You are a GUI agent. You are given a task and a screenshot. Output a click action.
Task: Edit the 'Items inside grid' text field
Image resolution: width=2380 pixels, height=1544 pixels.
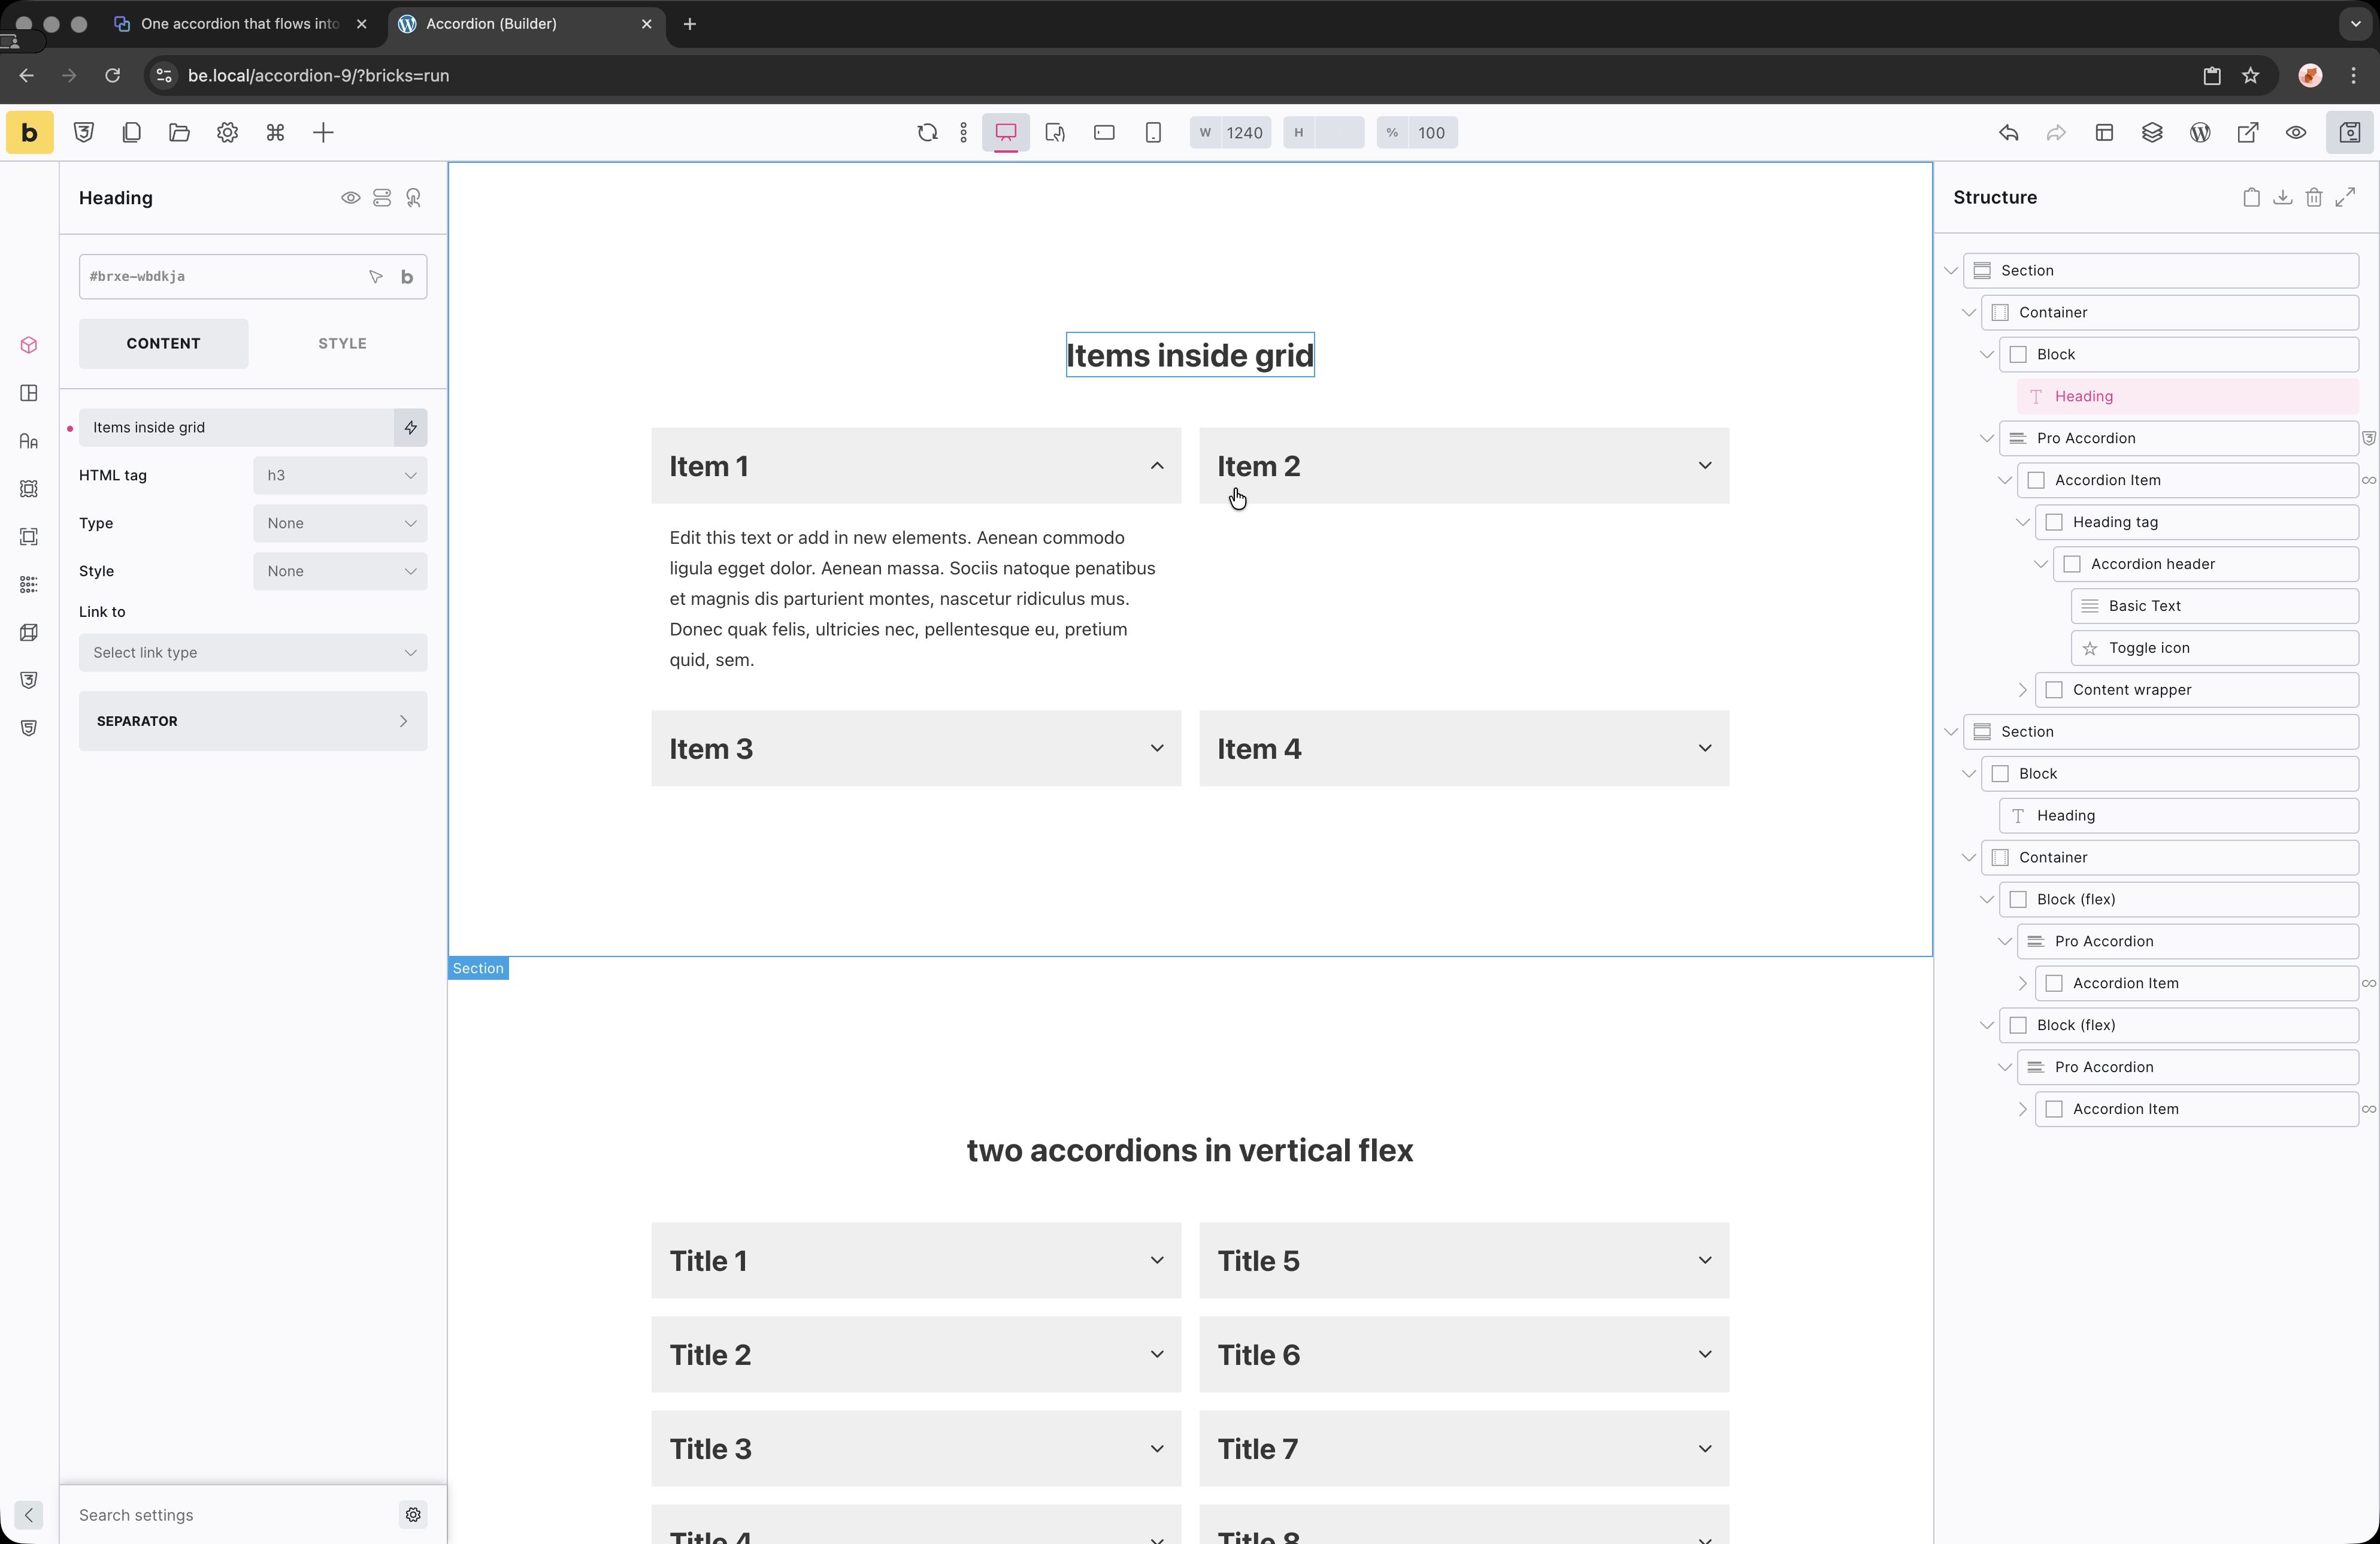[x=236, y=427]
